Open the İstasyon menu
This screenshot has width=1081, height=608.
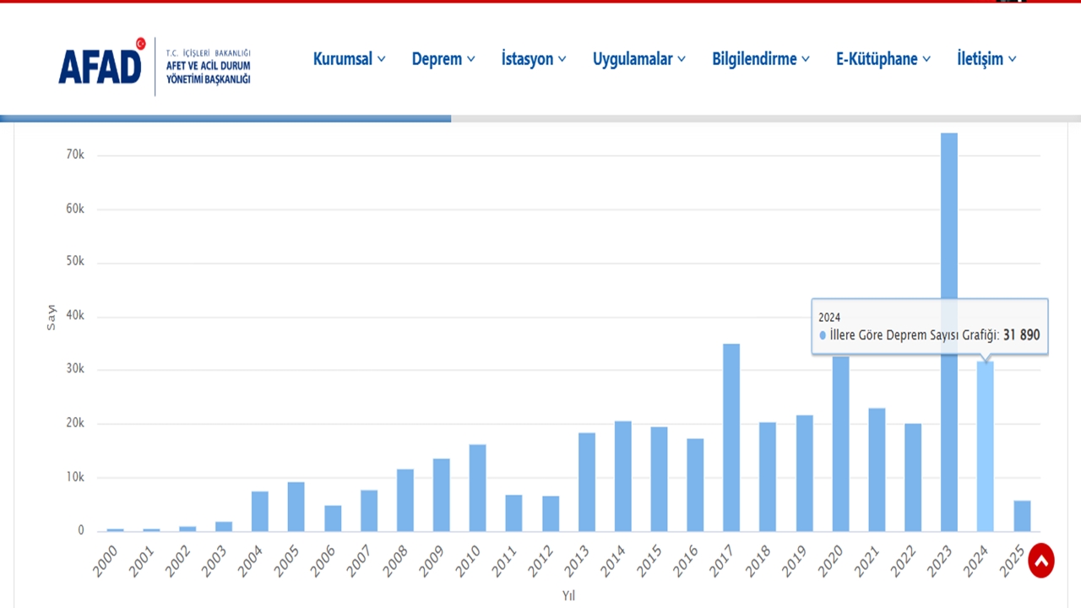coord(534,59)
